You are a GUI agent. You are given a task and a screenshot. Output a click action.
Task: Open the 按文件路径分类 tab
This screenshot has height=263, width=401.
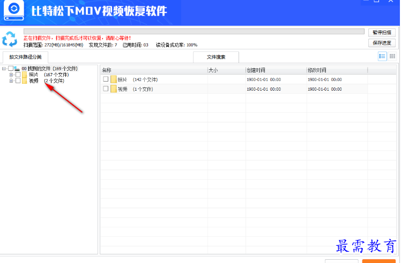point(25,57)
